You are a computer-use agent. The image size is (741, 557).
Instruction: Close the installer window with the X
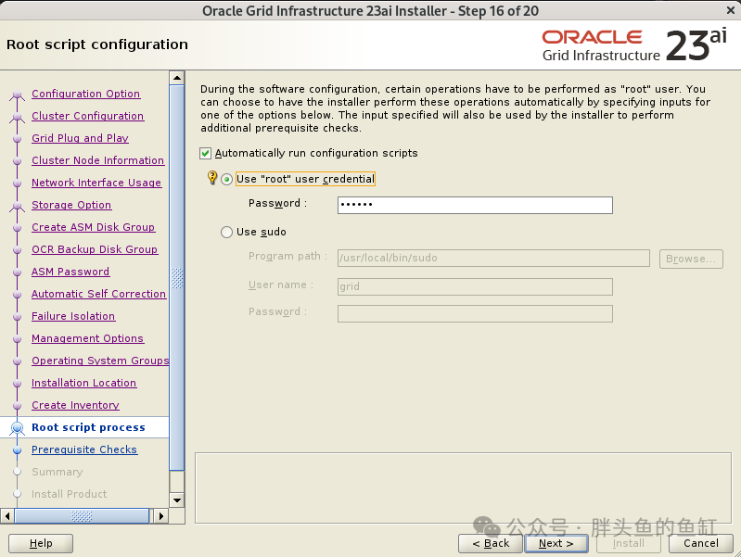point(730,10)
